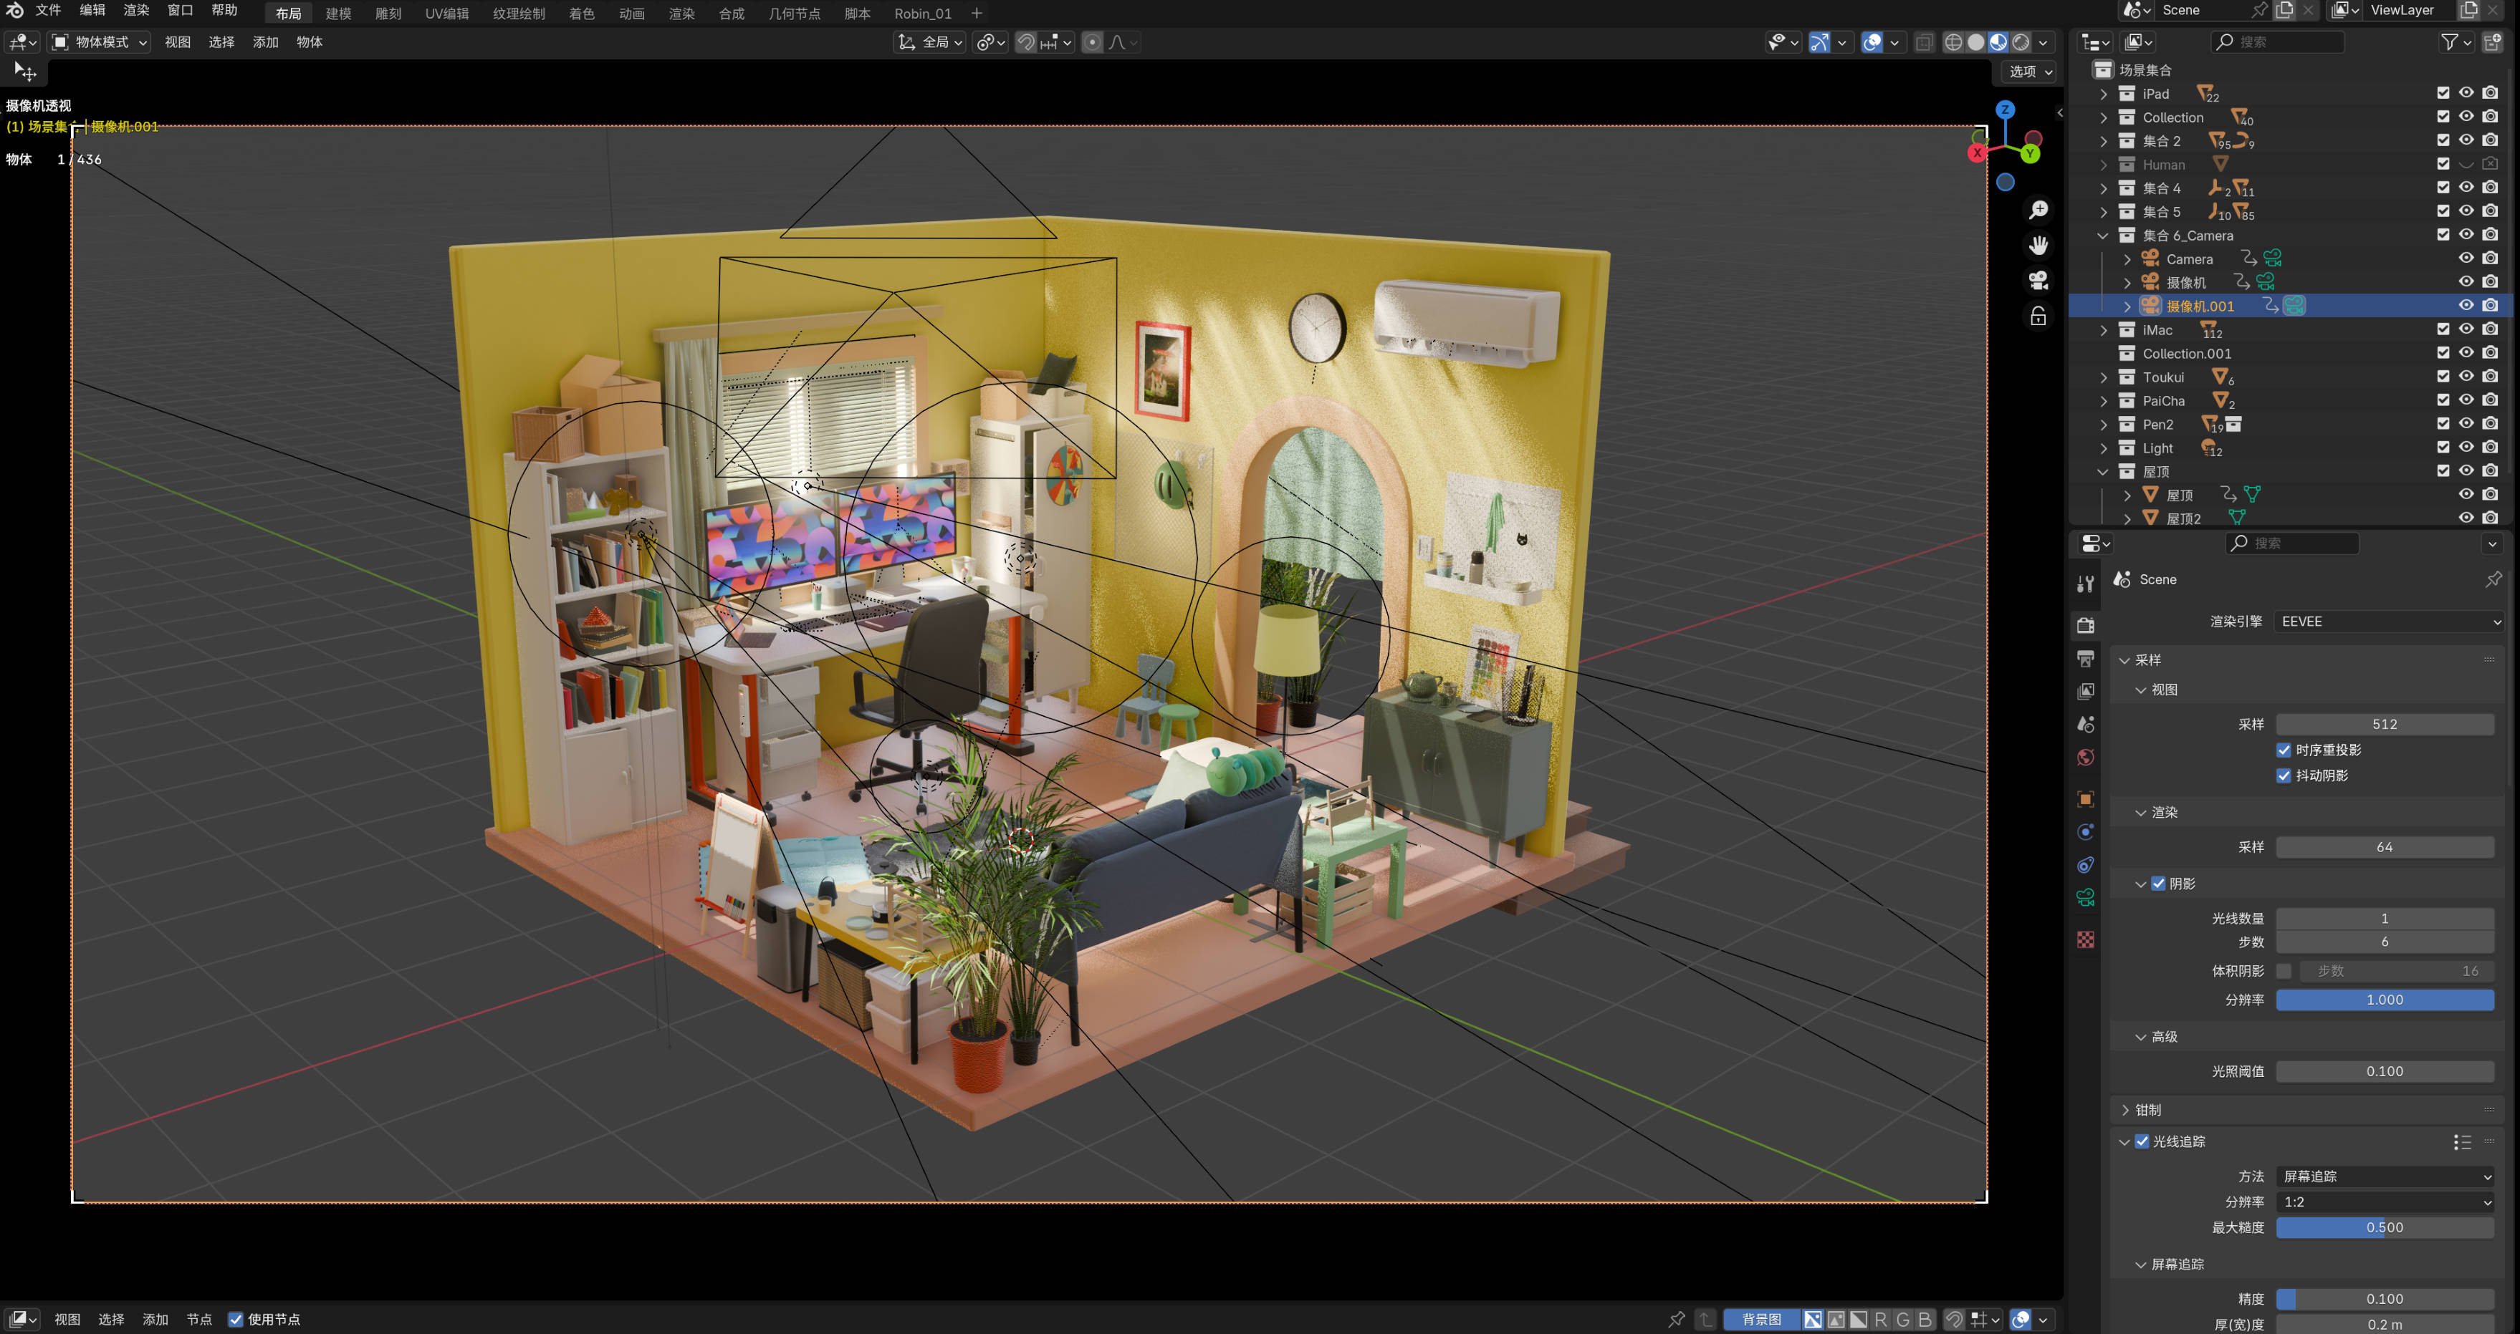Open the View Layer properties tab icon

point(2084,691)
